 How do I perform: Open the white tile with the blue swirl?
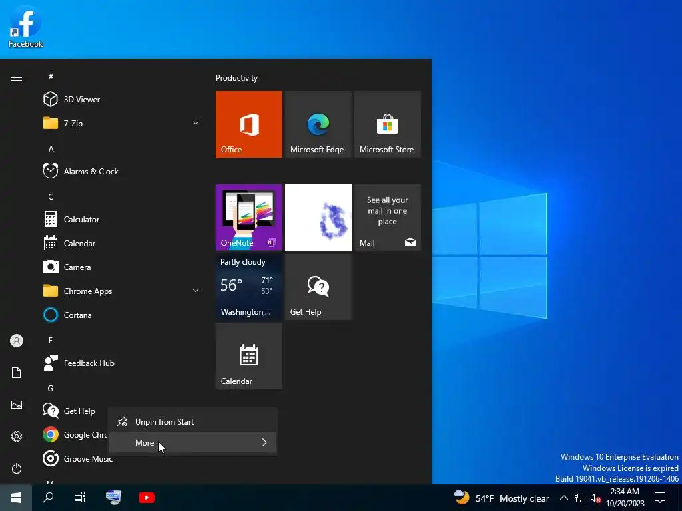[318, 218]
